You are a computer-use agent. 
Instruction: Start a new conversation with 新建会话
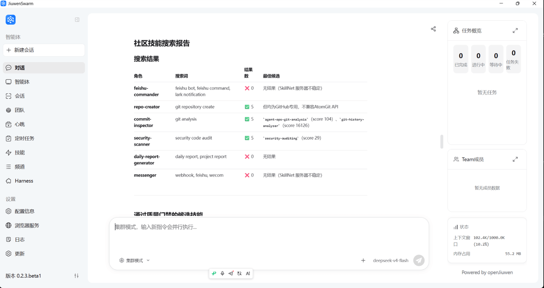tap(44, 50)
